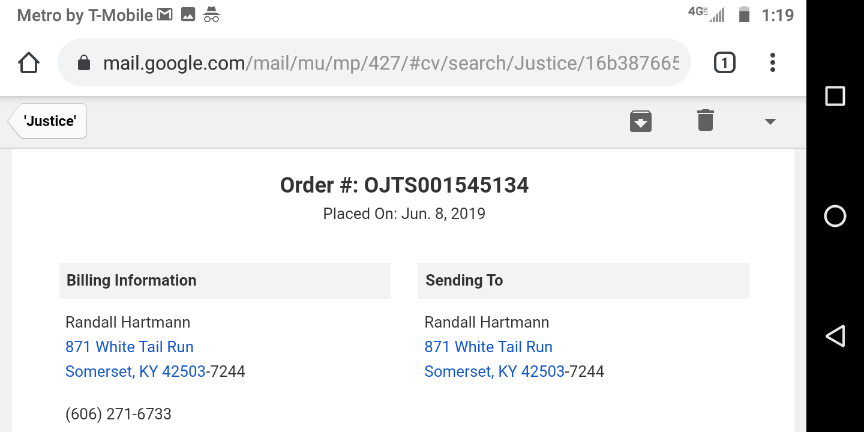
Task: Expand the more actions dropdown arrow
Action: (x=770, y=122)
